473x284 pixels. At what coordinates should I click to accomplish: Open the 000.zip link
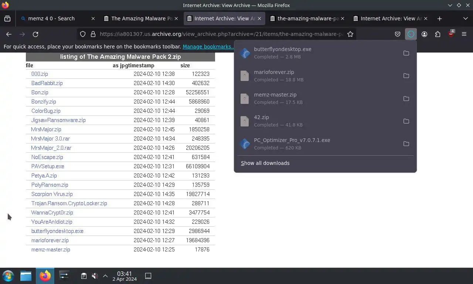[x=40, y=74]
